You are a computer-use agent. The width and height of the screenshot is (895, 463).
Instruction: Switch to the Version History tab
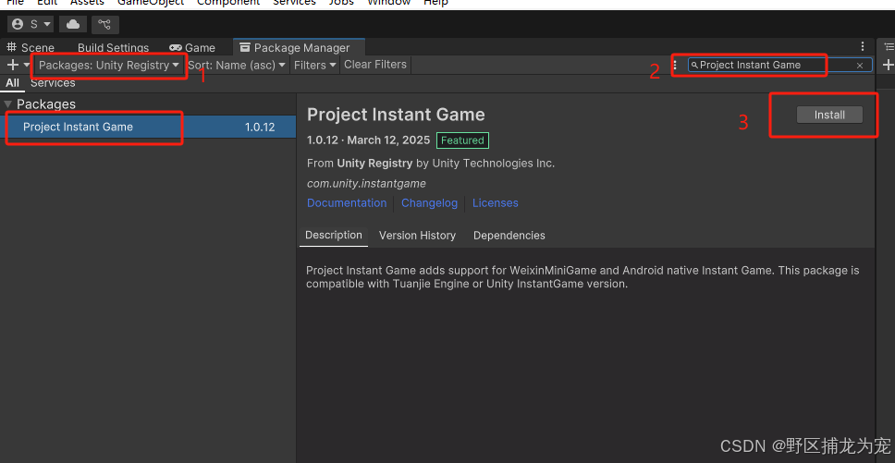tap(417, 236)
